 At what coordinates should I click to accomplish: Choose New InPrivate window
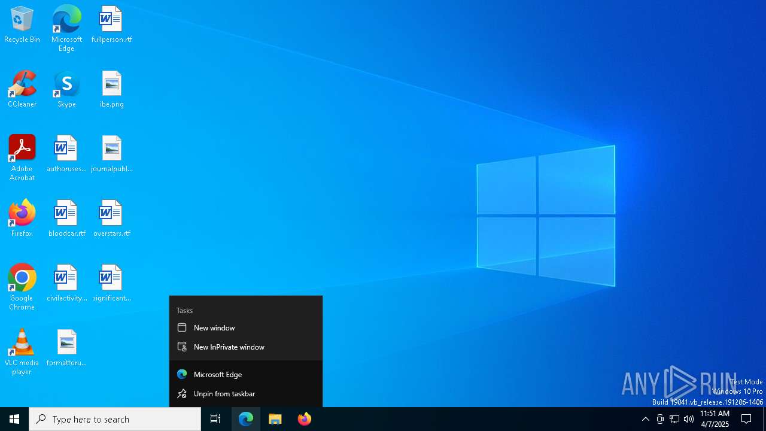tap(246, 347)
